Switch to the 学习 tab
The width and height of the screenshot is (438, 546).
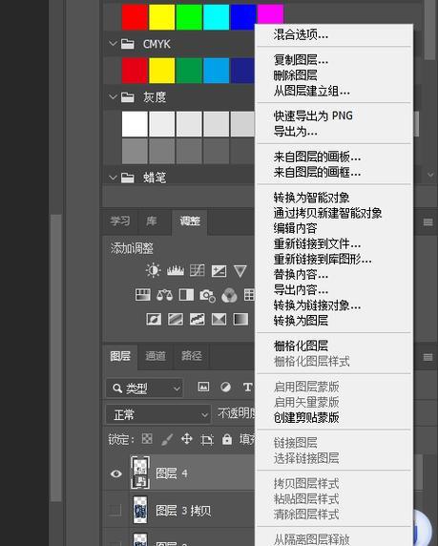[x=120, y=221]
